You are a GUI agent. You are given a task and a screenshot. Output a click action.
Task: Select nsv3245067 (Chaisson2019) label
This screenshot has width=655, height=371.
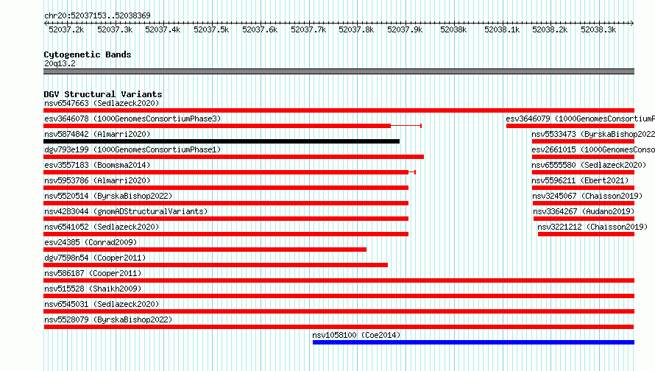(587, 196)
